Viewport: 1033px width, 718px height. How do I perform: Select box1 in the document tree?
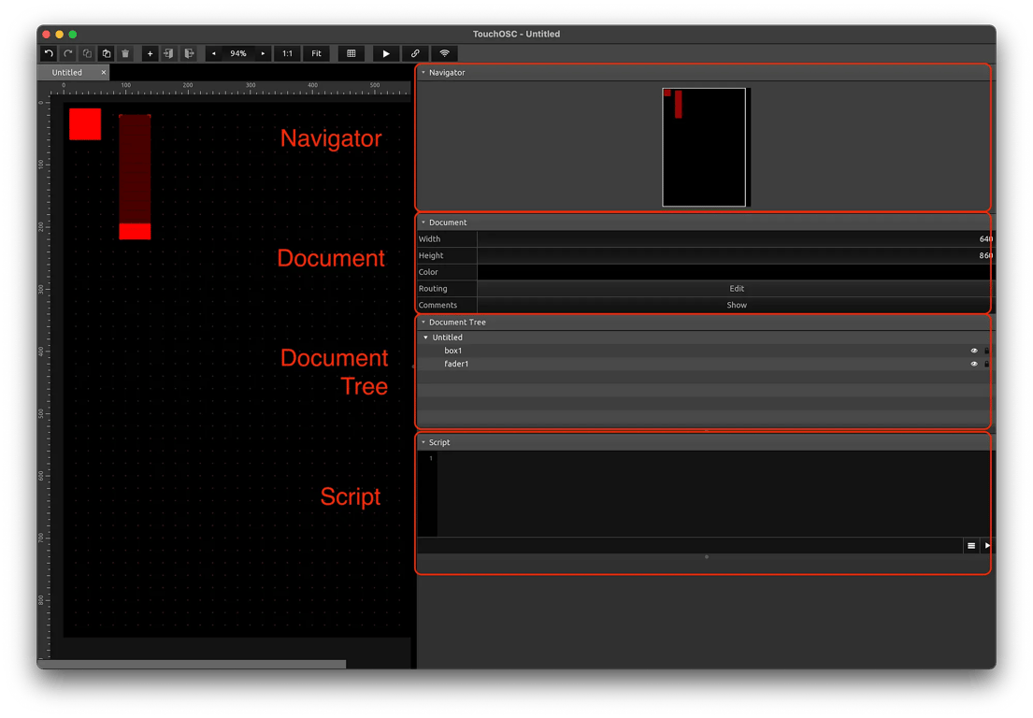tap(453, 351)
